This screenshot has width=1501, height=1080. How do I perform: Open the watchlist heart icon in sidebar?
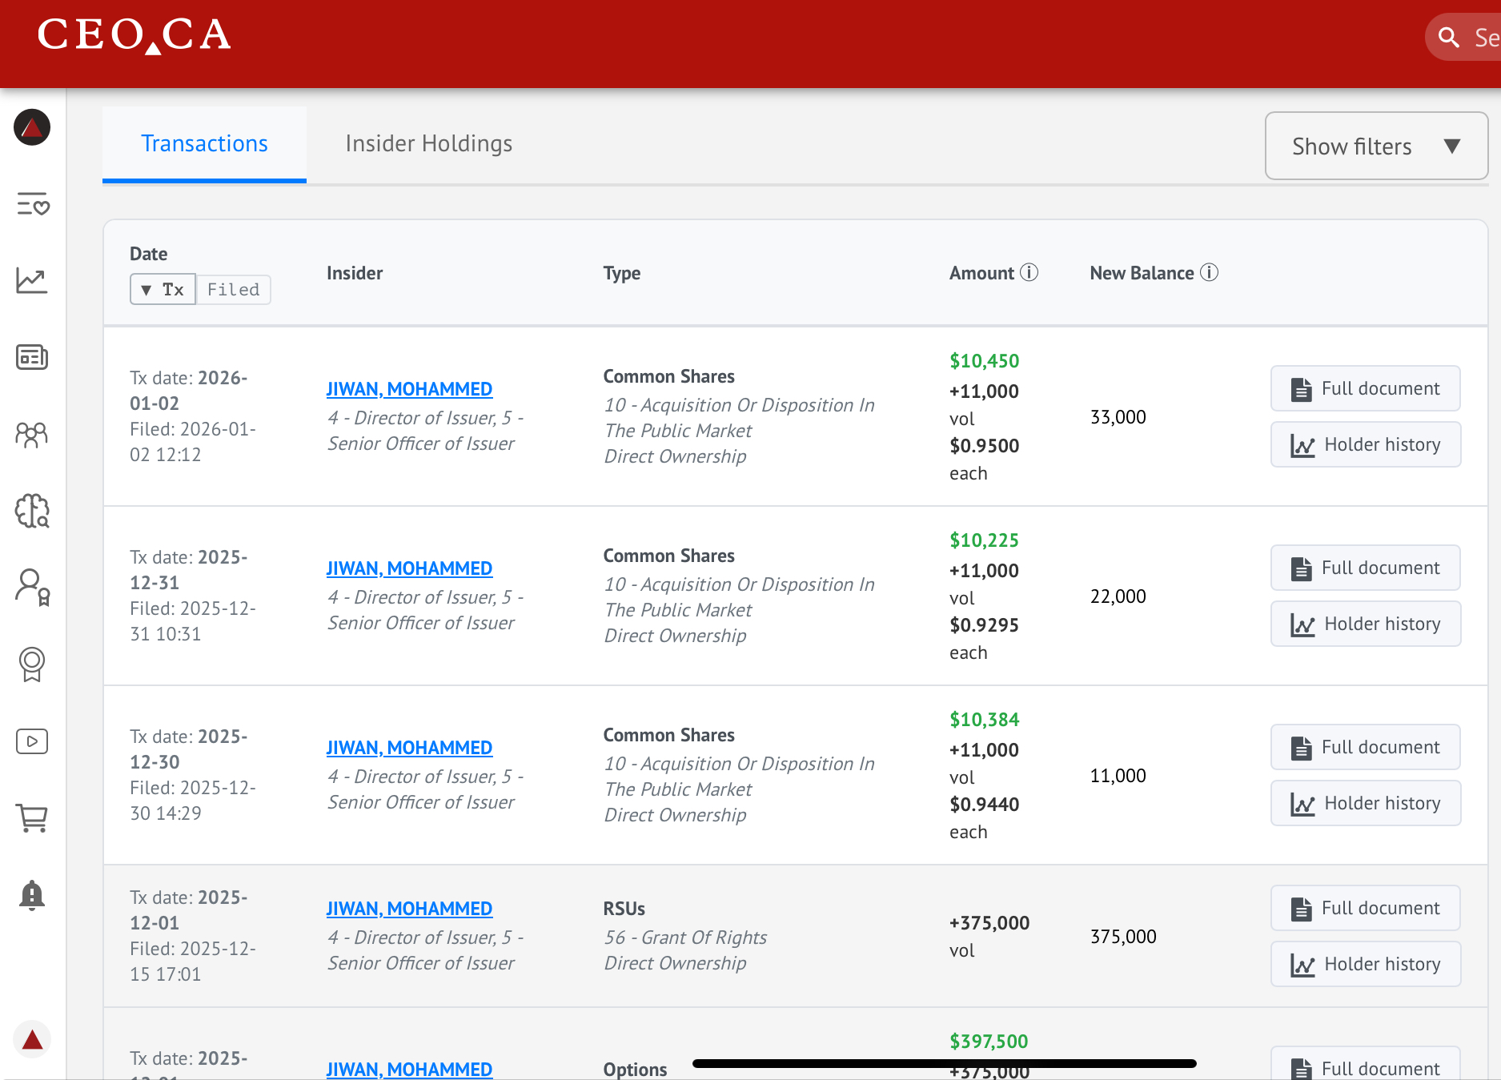(x=33, y=205)
